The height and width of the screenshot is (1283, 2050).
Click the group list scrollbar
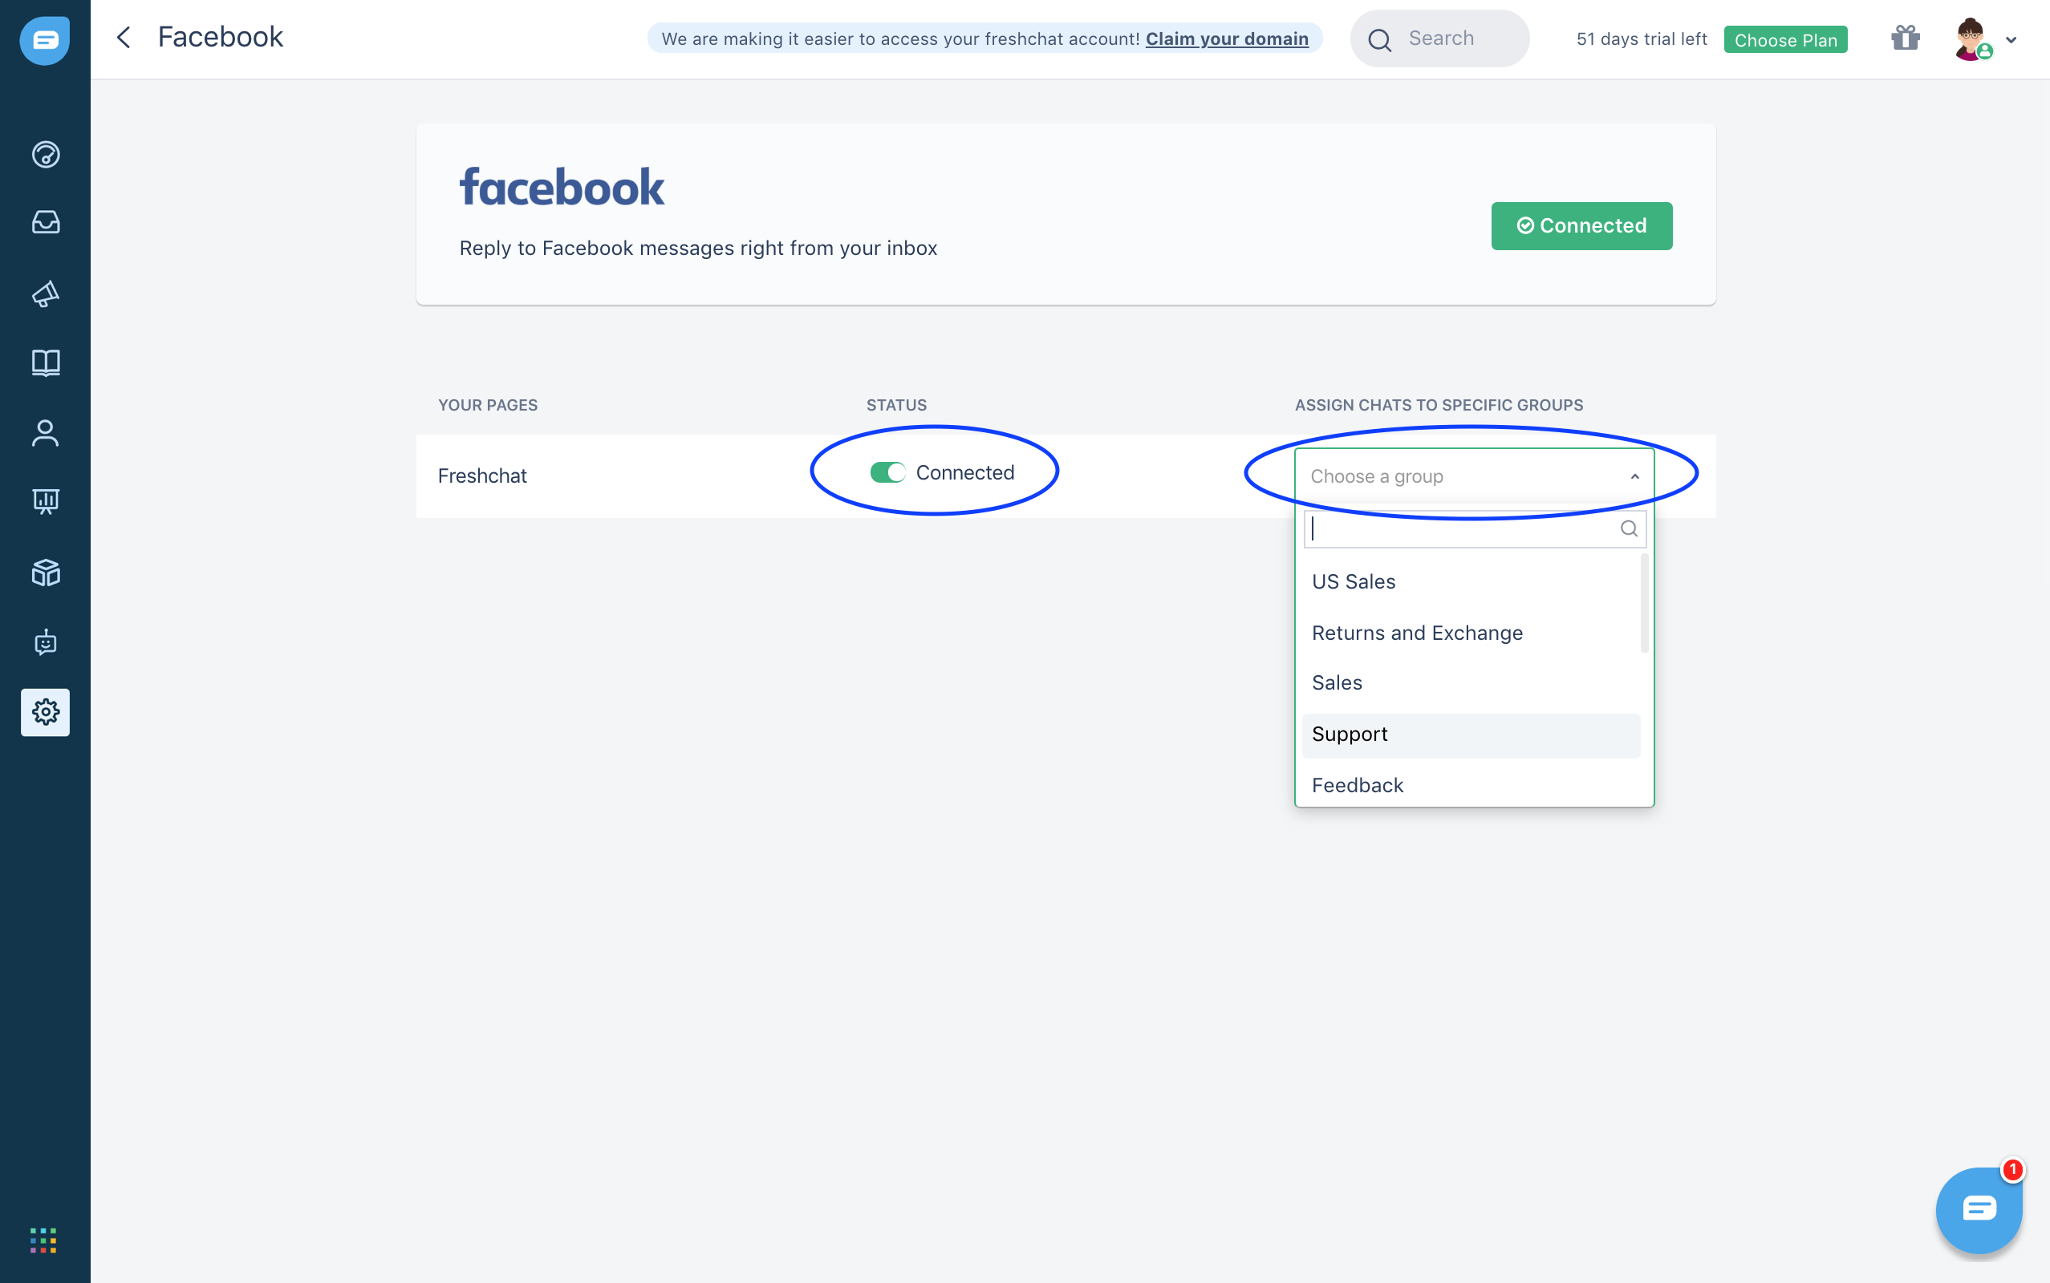(1644, 603)
